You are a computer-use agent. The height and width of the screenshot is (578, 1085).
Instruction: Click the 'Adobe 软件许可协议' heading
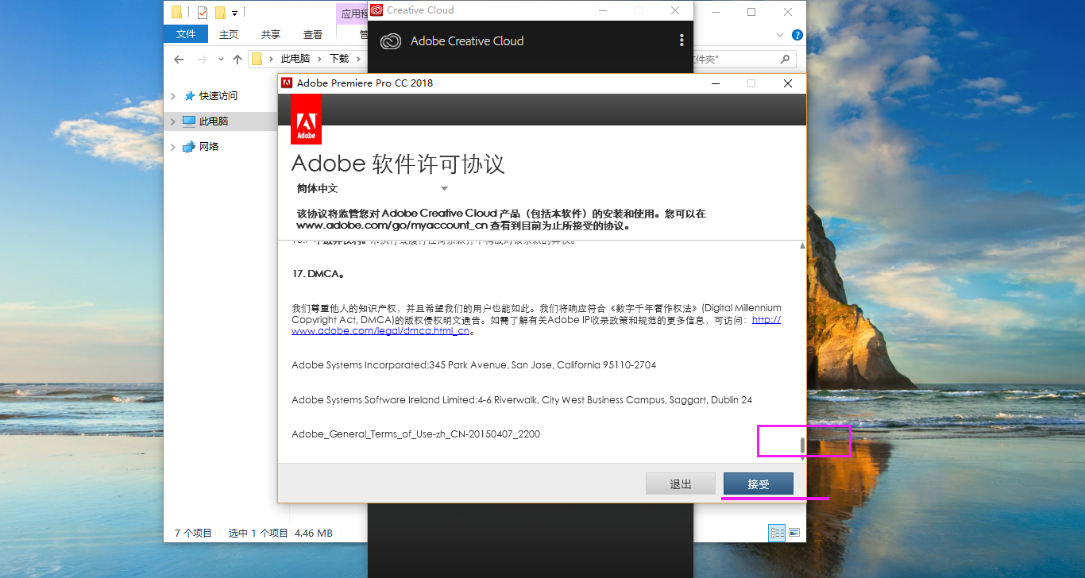click(x=398, y=164)
